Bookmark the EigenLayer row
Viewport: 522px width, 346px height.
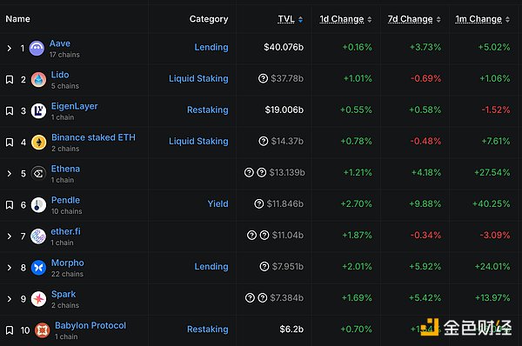click(x=10, y=110)
